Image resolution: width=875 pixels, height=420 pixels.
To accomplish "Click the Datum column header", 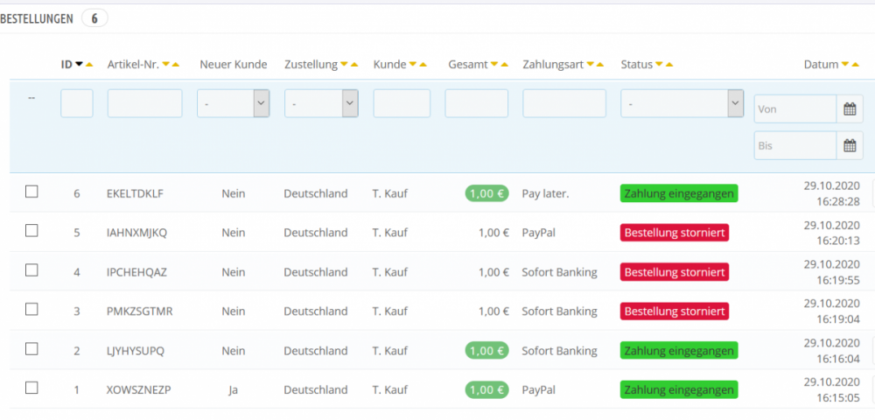I will click(821, 65).
